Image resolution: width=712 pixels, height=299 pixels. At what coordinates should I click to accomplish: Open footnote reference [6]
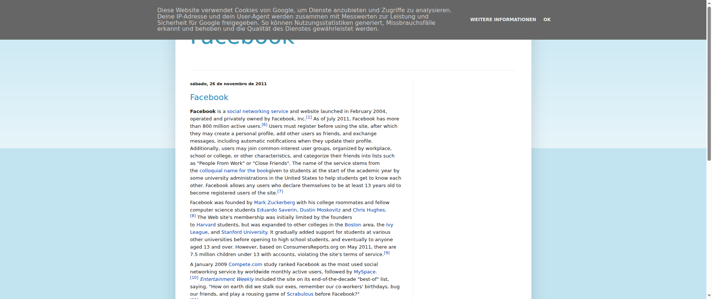(x=264, y=125)
